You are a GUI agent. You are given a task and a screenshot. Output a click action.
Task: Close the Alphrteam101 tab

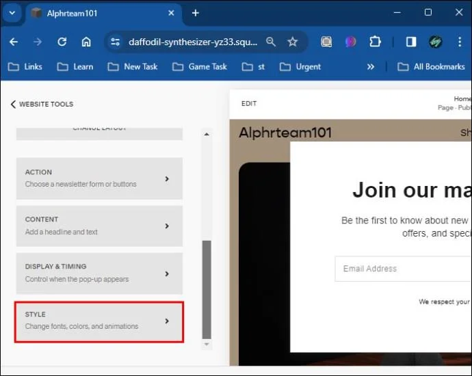[171, 13]
